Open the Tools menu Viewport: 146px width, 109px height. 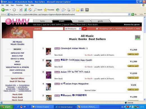click(27, 5)
